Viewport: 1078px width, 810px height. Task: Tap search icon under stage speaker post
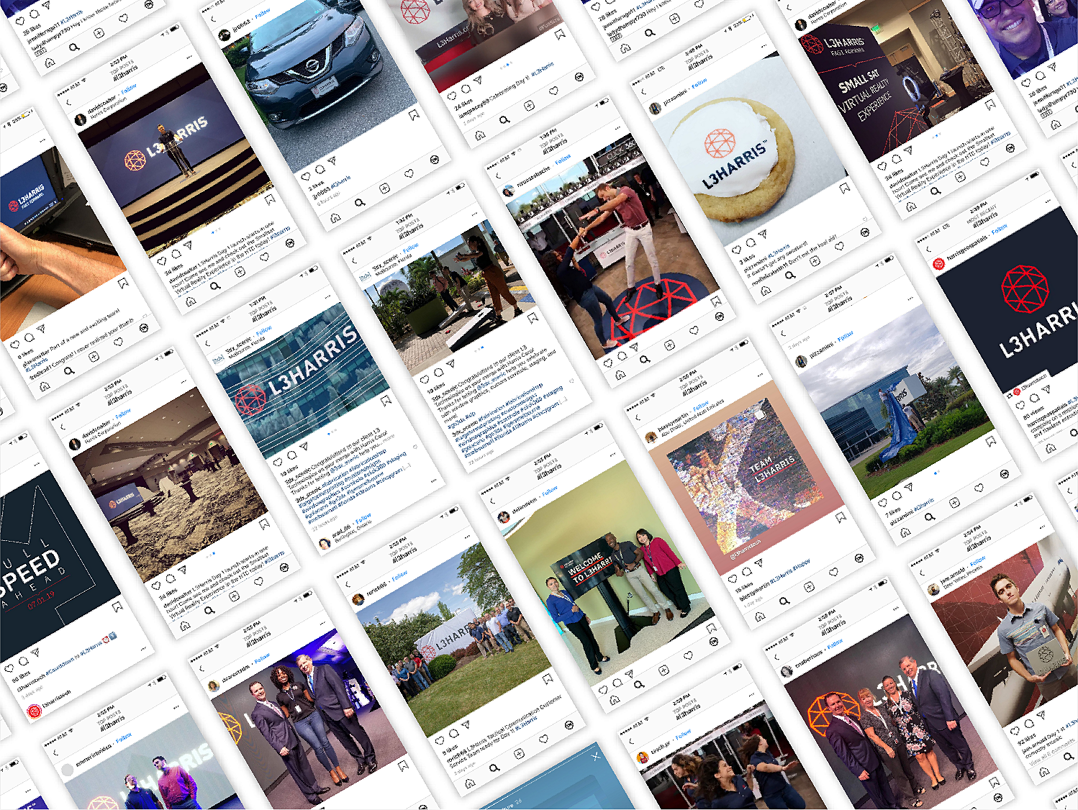(x=214, y=286)
